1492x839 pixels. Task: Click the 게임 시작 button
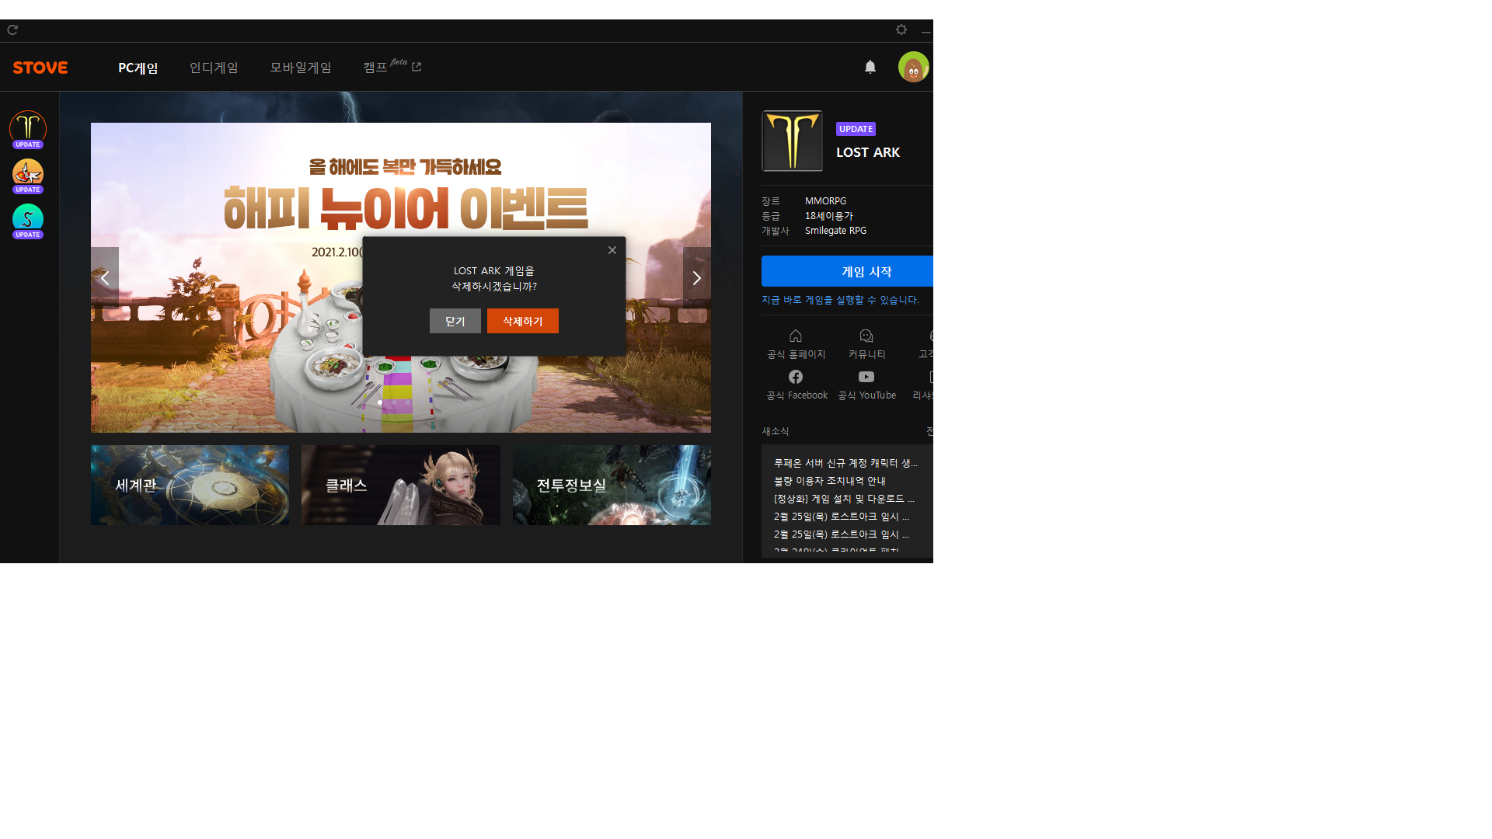847,271
